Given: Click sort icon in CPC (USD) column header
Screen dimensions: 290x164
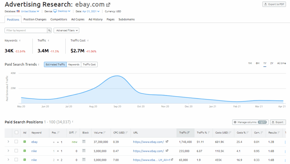Looking at the screenshot, I should pyautogui.click(x=127, y=133).
